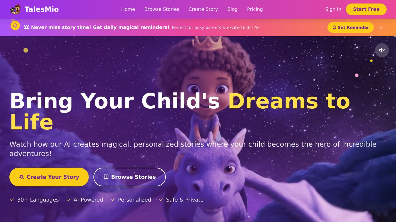The width and height of the screenshot is (396, 222).
Task: Click the Set Reminder button
Action: [x=351, y=27]
